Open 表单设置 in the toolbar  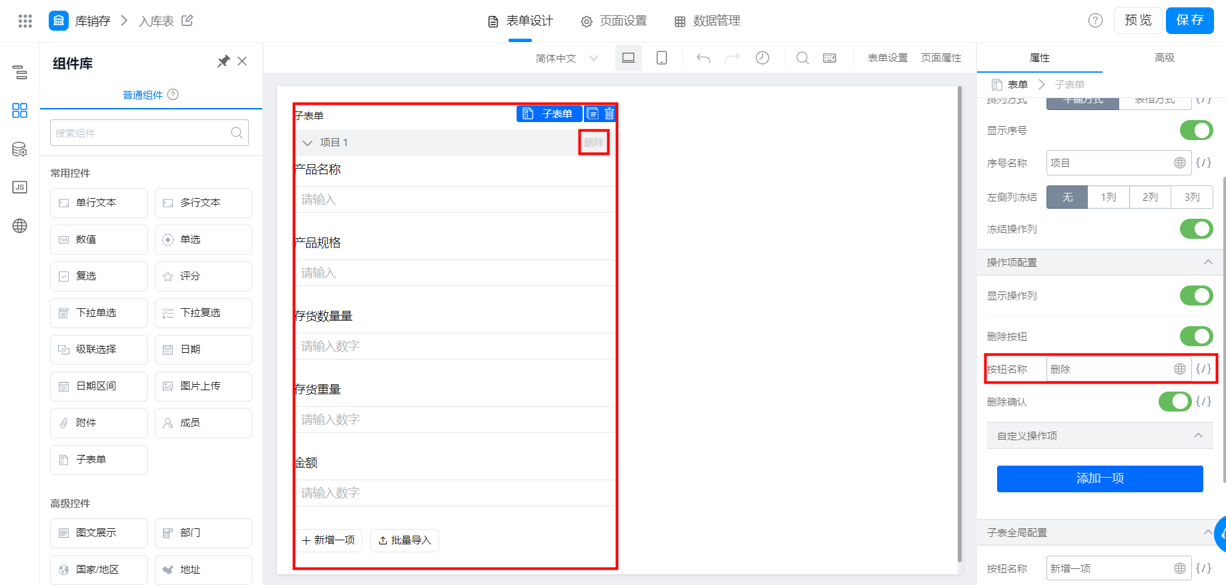(888, 58)
